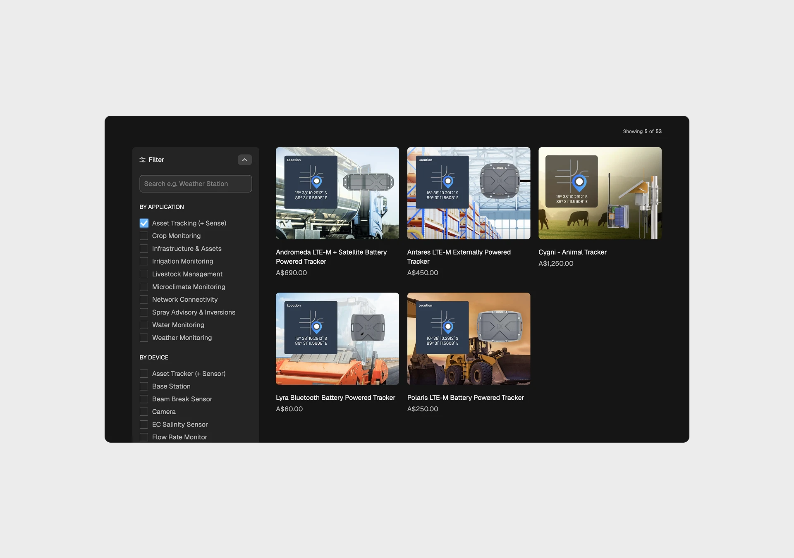Check the Beam Break Sensor filter
This screenshot has height=558, width=794.
144,399
